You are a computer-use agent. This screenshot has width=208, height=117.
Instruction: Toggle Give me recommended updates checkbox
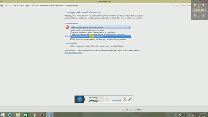(71, 39)
